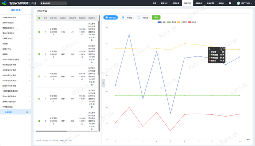The width and height of the screenshot is (255, 146).
Task: Uncheck the row 1 checkbox
Action: 39,32
